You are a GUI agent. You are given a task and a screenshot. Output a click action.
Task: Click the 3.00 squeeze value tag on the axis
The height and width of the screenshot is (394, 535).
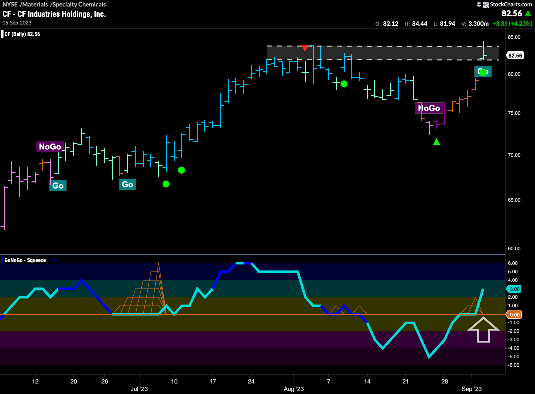pyautogui.click(x=514, y=289)
